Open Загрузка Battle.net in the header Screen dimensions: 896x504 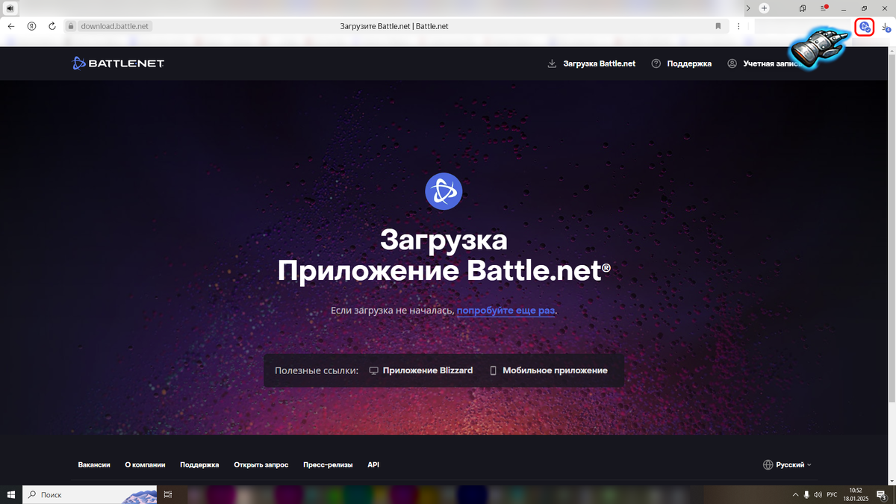[x=591, y=63]
